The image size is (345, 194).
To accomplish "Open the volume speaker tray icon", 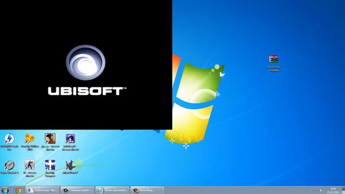I will click(321, 190).
